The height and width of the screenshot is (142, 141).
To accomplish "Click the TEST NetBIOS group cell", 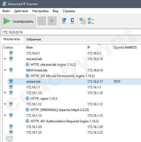I will pyautogui.click(x=117, y=82).
